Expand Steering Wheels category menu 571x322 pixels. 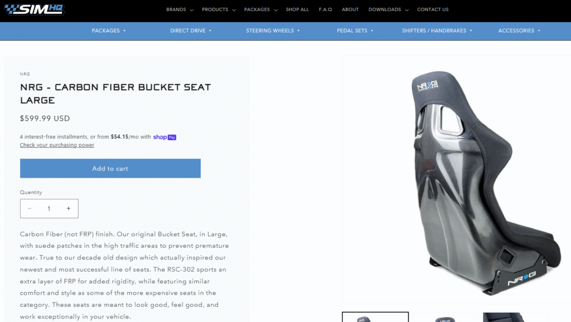click(273, 31)
